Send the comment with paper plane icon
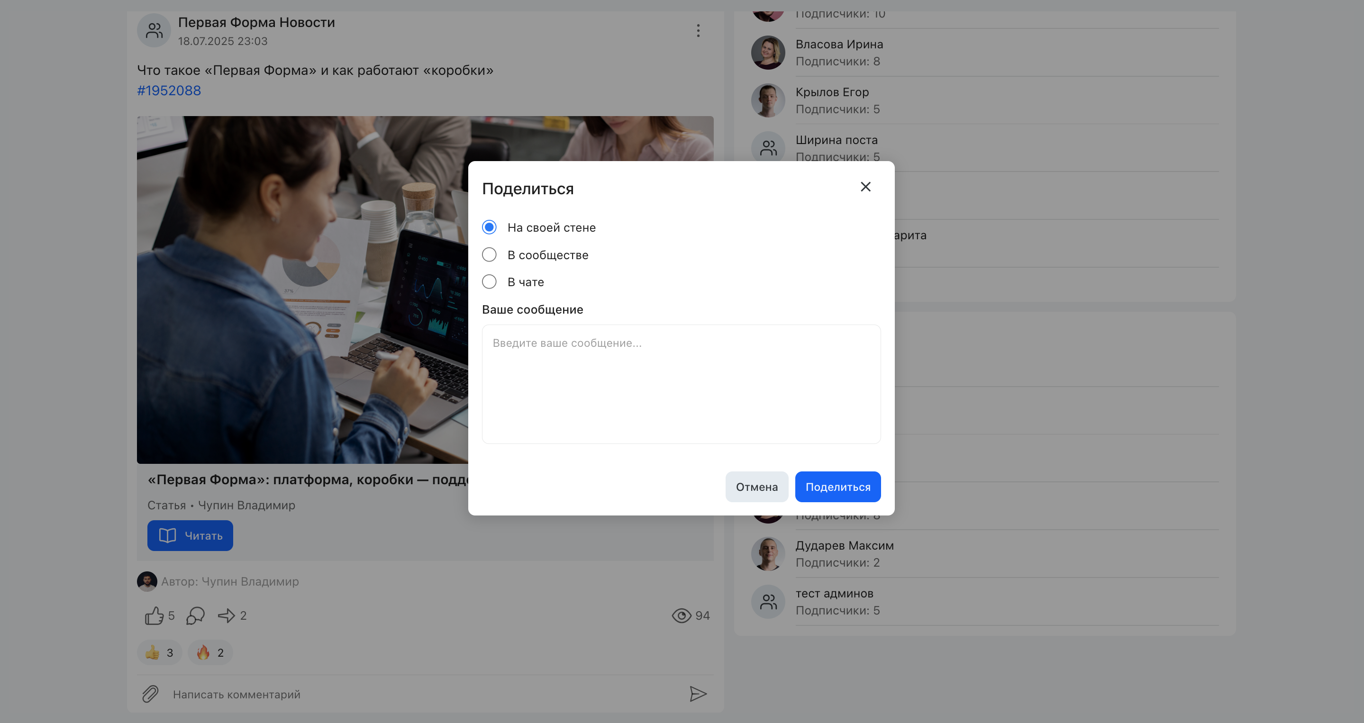Screen dimensions: 1364x723 coord(698,693)
